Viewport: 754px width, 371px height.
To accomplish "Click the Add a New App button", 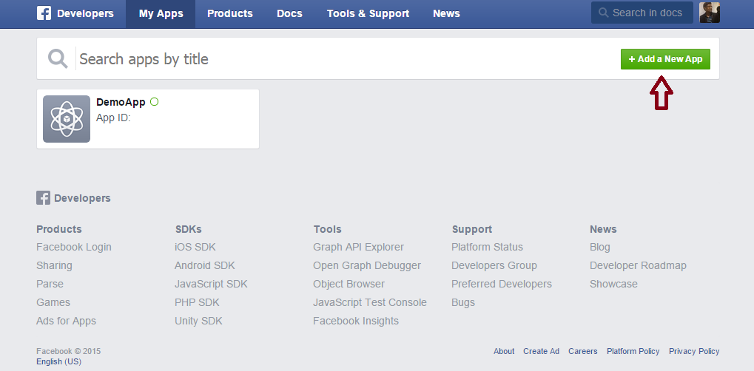I will click(x=665, y=59).
